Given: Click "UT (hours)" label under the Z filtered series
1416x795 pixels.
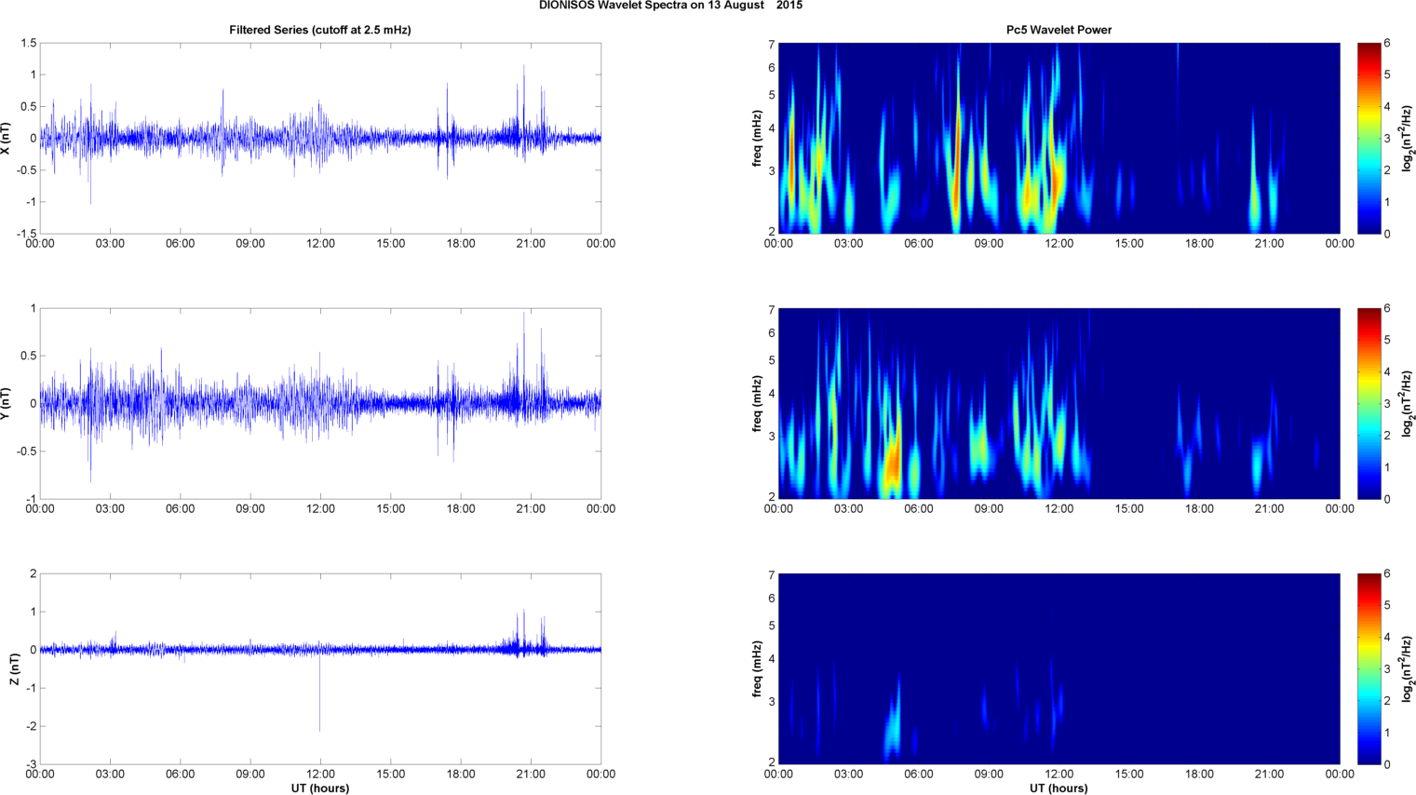Looking at the screenshot, I should coord(320,788).
